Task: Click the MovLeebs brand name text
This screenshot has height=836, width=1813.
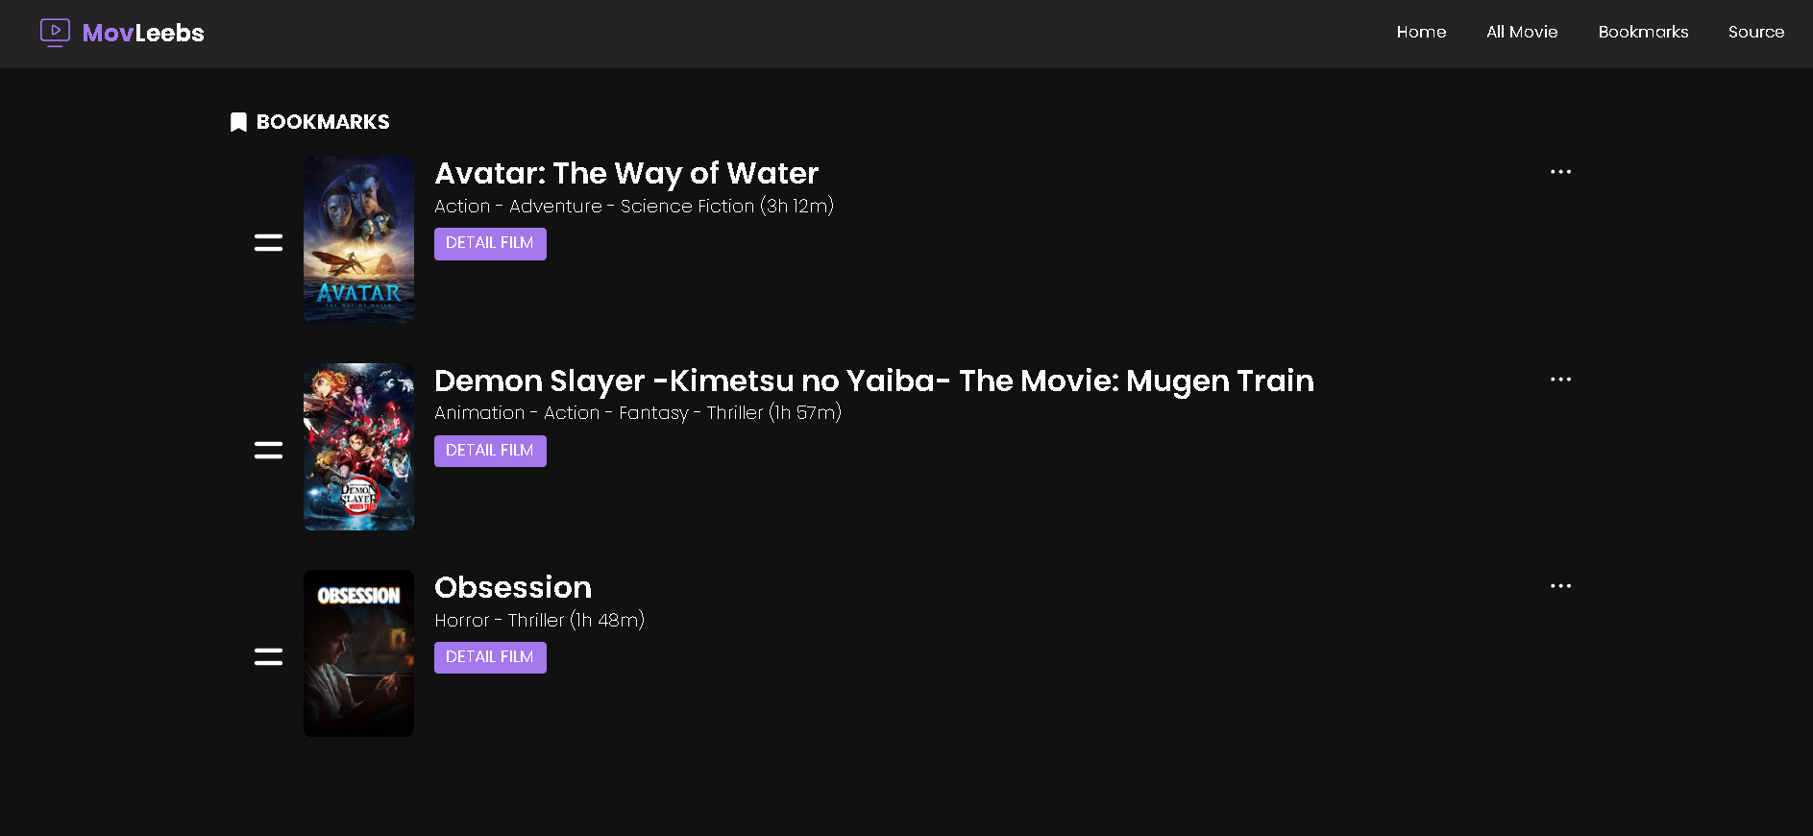Action: point(143,34)
